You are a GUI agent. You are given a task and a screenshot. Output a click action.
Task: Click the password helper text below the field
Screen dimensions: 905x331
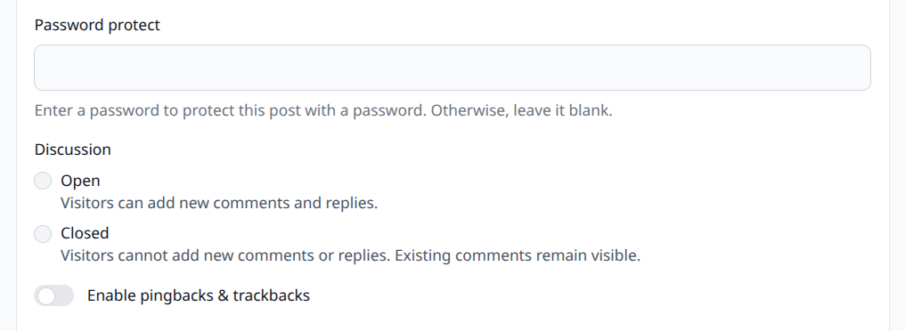(x=323, y=110)
